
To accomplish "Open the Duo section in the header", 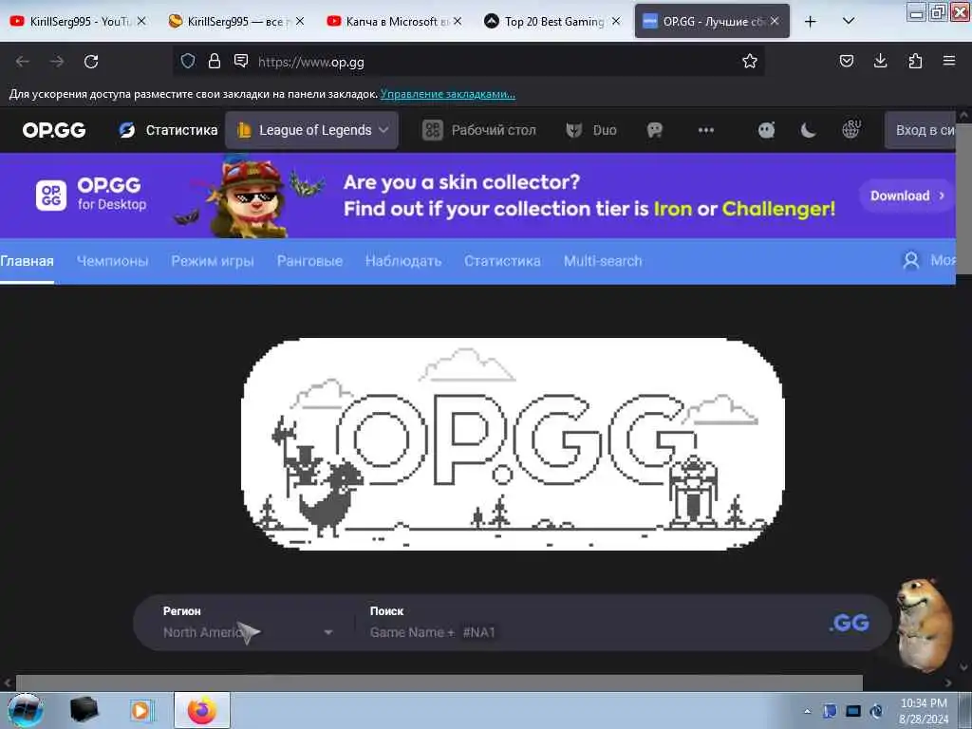I will pyautogui.click(x=591, y=130).
